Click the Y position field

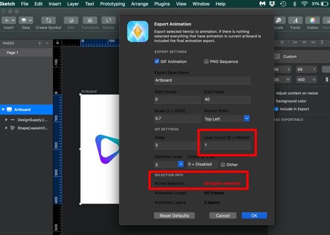pyautogui.click(x=306, y=69)
